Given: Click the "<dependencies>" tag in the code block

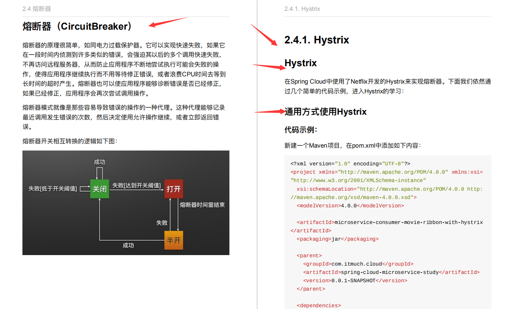Looking at the screenshot, I should (319, 305).
